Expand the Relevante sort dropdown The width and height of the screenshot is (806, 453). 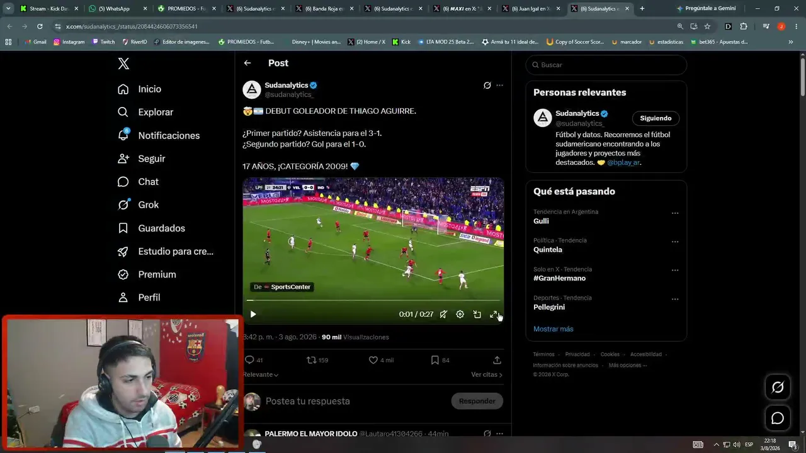point(261,374)
